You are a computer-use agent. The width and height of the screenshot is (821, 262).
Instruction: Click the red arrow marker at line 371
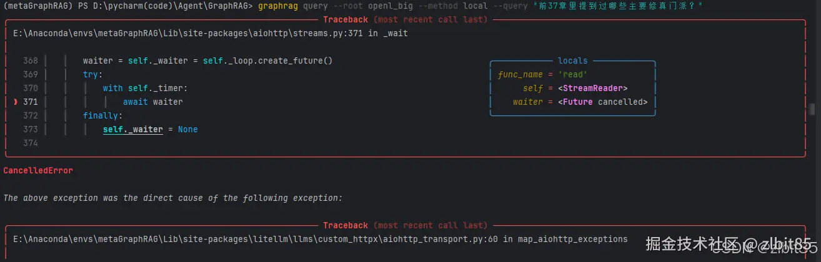coord(15,102)
